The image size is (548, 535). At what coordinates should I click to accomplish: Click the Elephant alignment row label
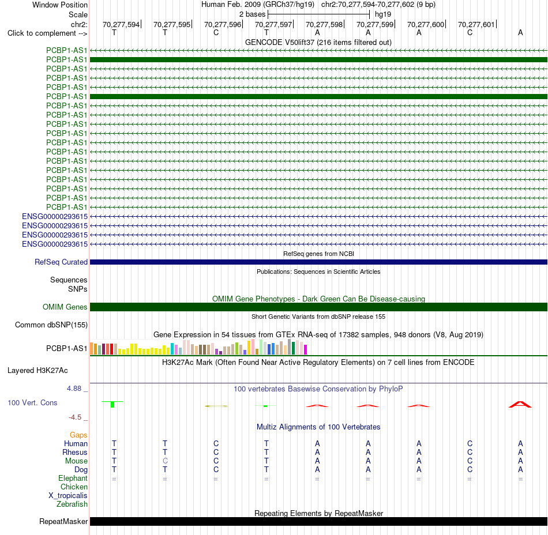point(73,478)
